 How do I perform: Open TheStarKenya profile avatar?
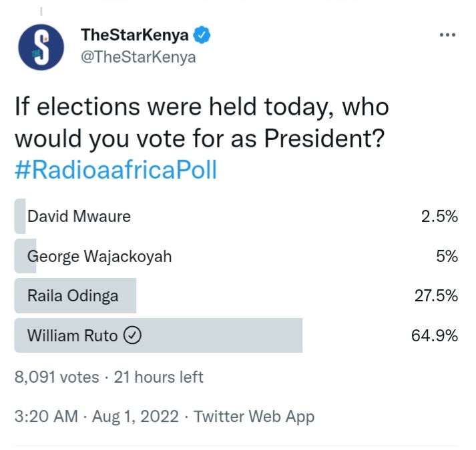point(41,47)
